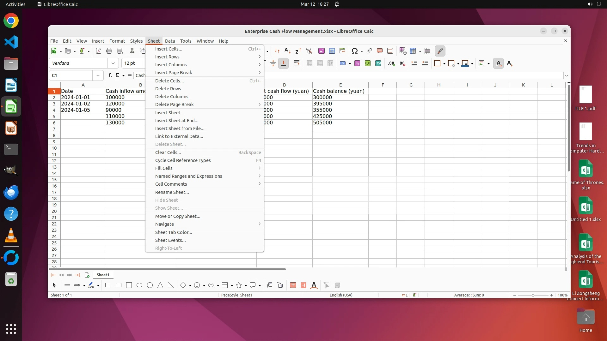
Task: Open the Data menu
Action: pos(170,41)
